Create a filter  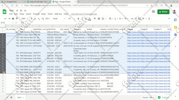click(x=143, y=19)
